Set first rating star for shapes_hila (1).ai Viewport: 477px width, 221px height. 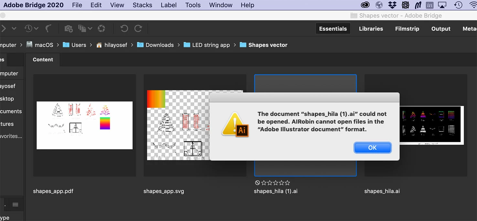coord(264,183)
